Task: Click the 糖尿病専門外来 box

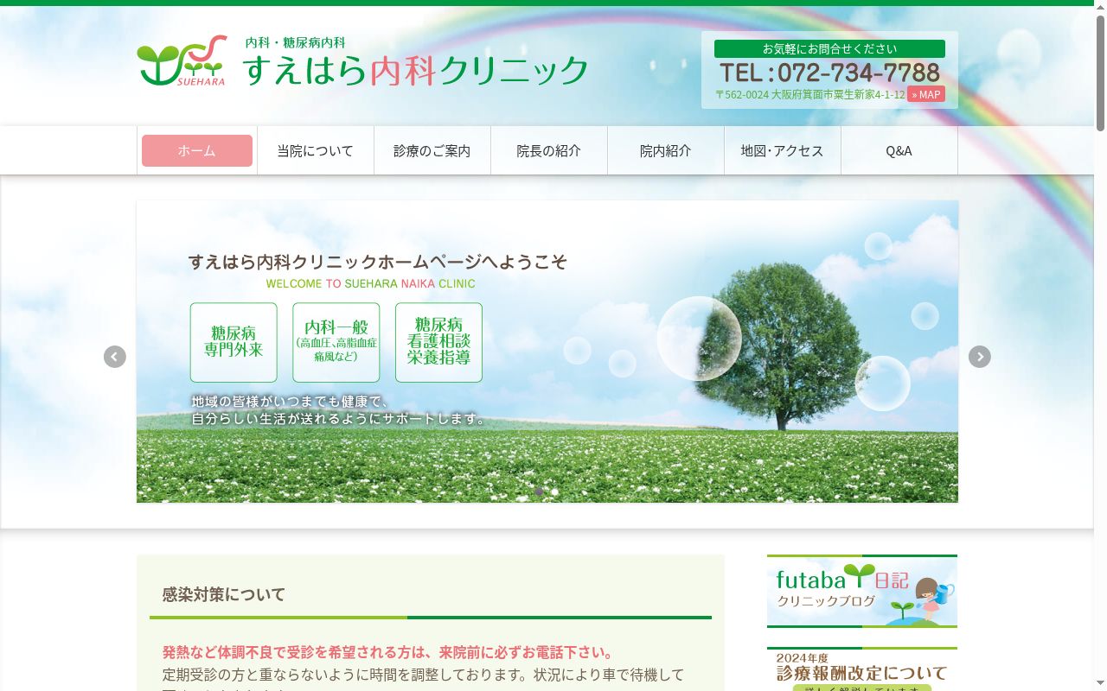Action: [x=234, y=342]
